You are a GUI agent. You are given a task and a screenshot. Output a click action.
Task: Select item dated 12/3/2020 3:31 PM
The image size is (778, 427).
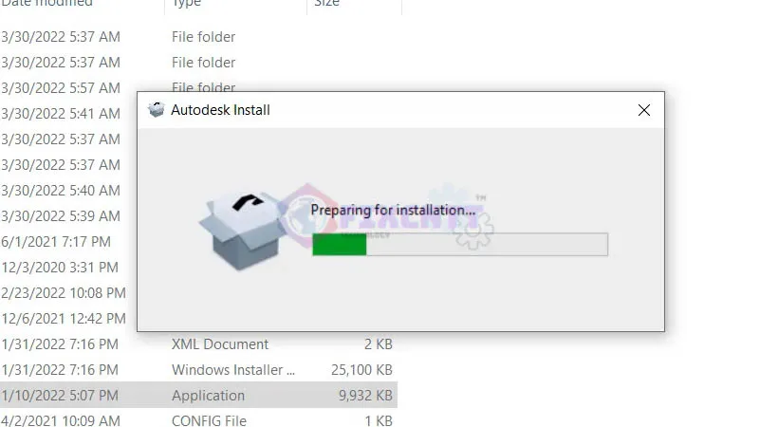point(60,268)
